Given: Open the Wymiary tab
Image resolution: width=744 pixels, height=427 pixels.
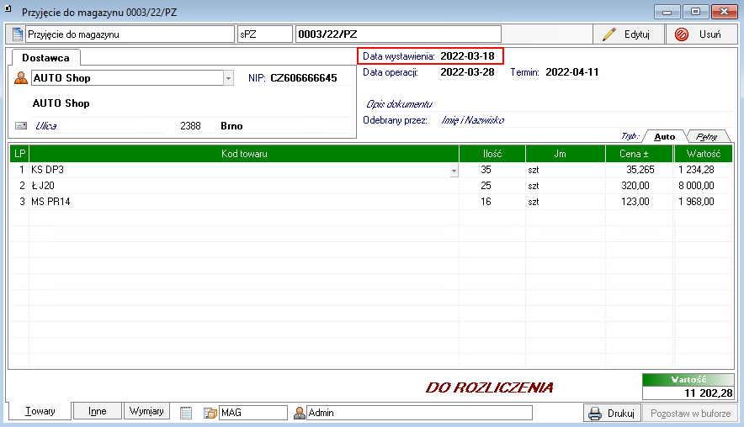Looking at the screenshot, I should (x=146, y=412).
